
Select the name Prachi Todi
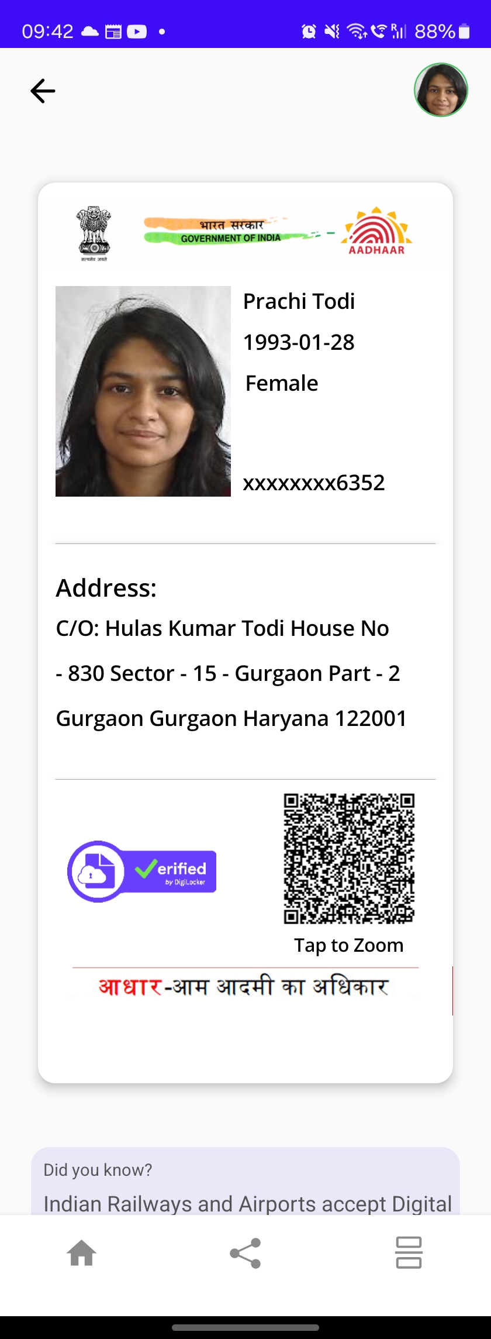tap(299, 301)
